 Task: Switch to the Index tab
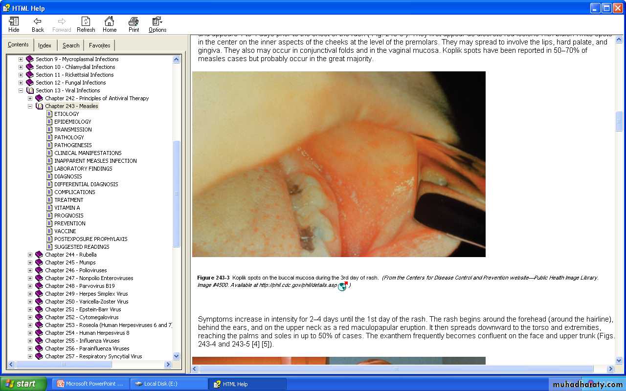click(45, 45)
